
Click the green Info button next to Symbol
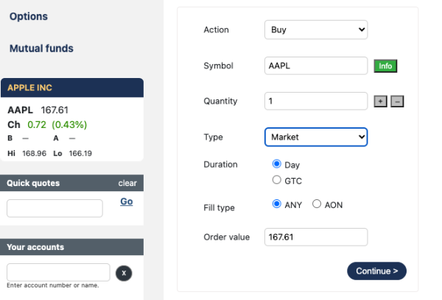click(x=385, y=66)
